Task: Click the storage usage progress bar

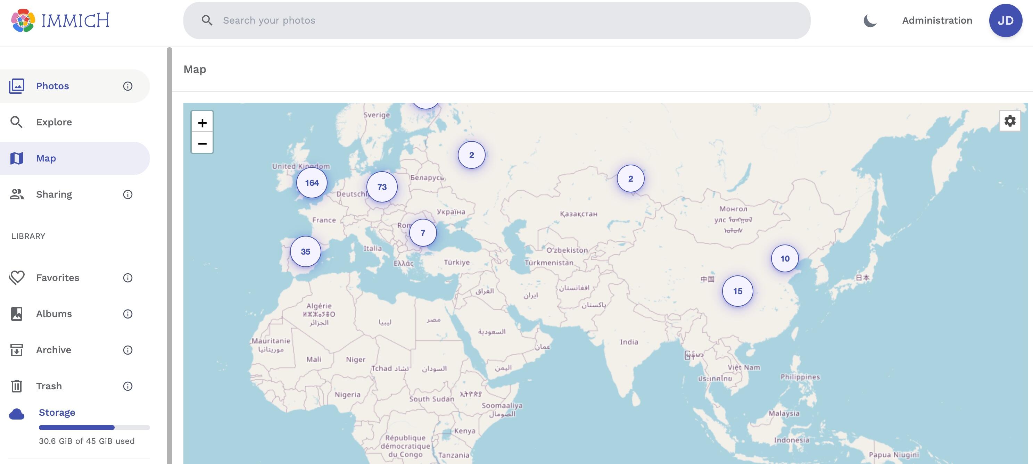Action: [94, 428]
